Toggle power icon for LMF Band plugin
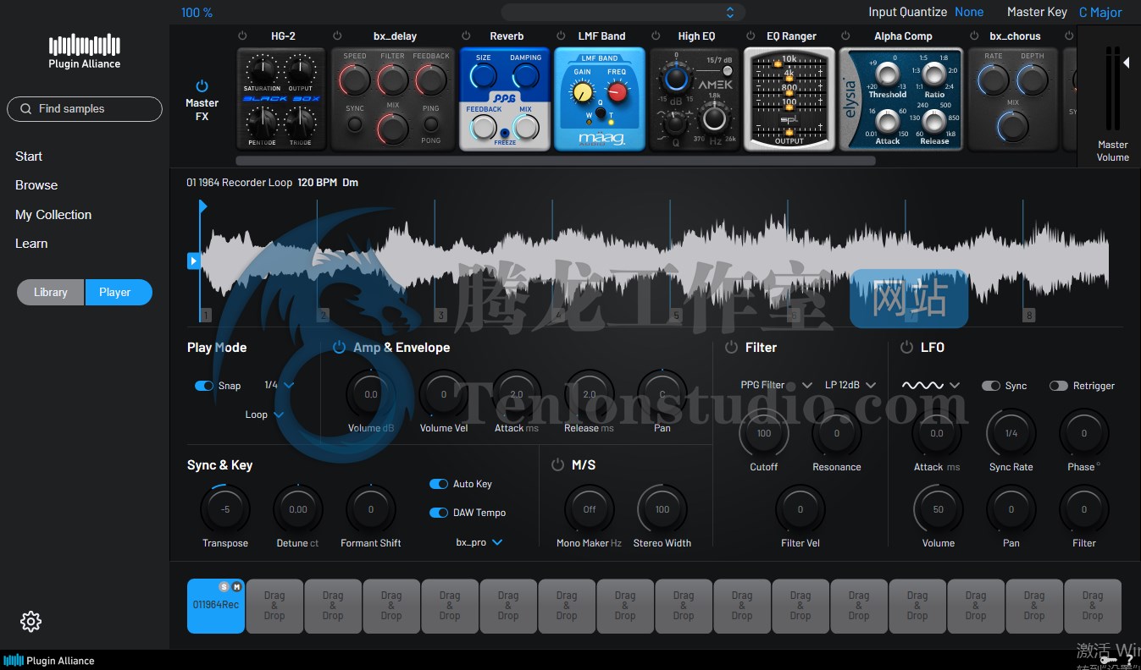Image resolution: width=1141 pixels, height=670 pixels. click(x=561, y=36)
